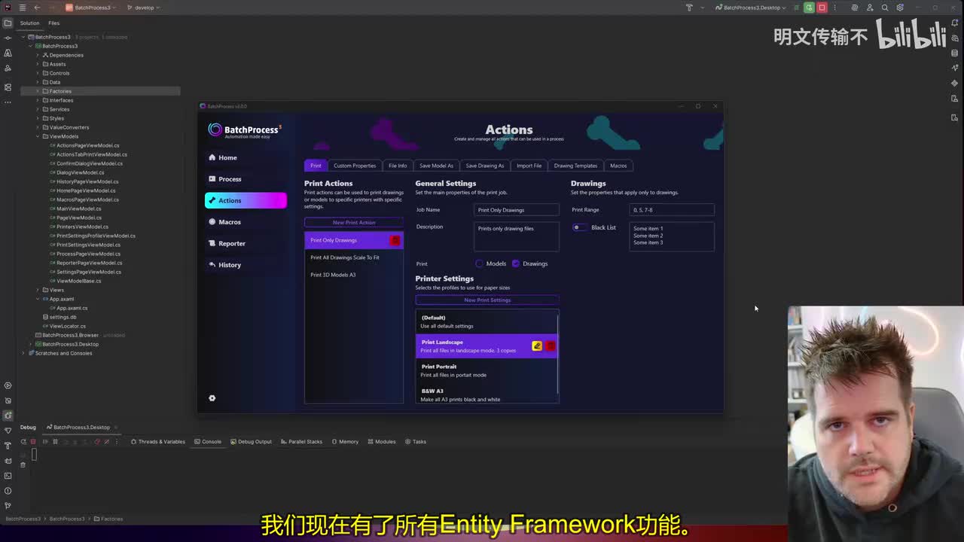Select the (Default) print settings profile
Viewport: 964px width, 542px height.
point(487,321)
